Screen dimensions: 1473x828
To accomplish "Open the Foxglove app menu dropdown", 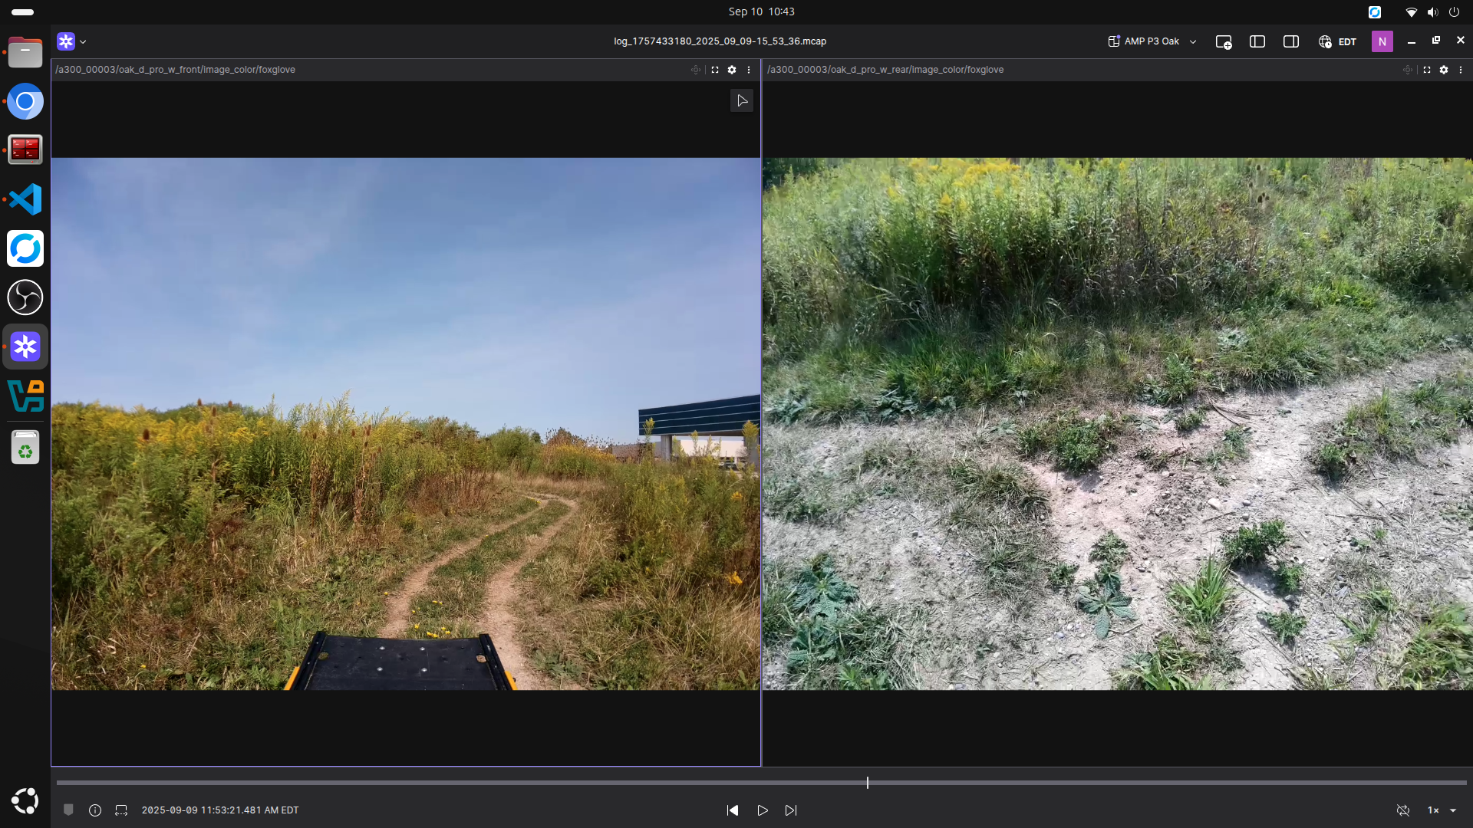I will tap(71, 41).
